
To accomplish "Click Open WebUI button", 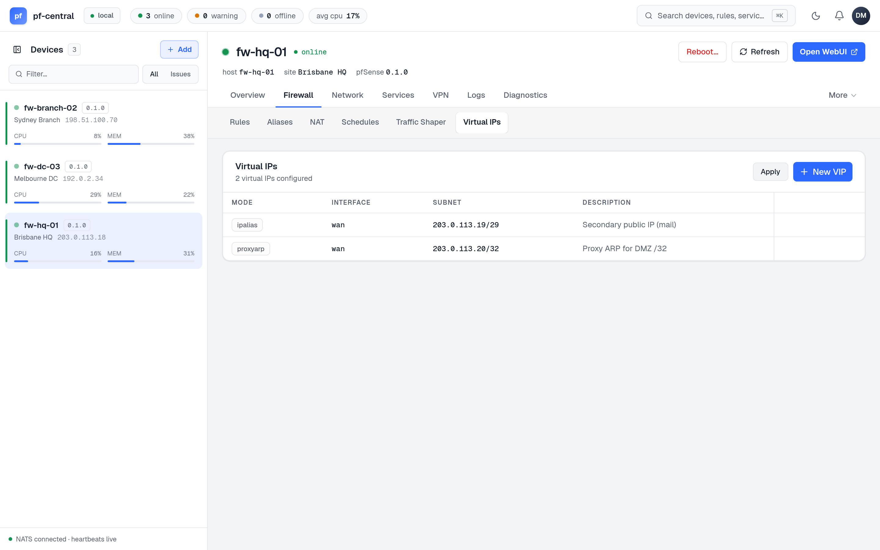I will pyautogui.click(x=828, y=52).
